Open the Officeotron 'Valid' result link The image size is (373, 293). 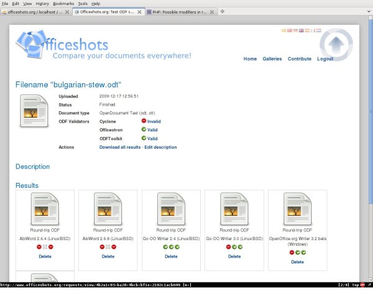pyautogui.click(x=152, y=130)
